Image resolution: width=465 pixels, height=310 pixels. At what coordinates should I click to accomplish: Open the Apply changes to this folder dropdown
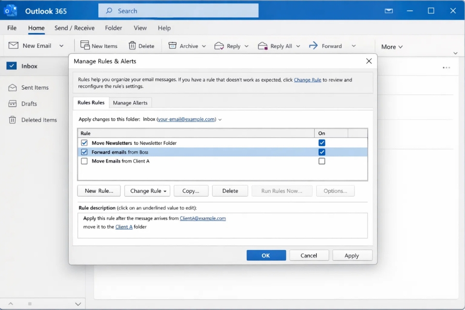coord(220,119)
